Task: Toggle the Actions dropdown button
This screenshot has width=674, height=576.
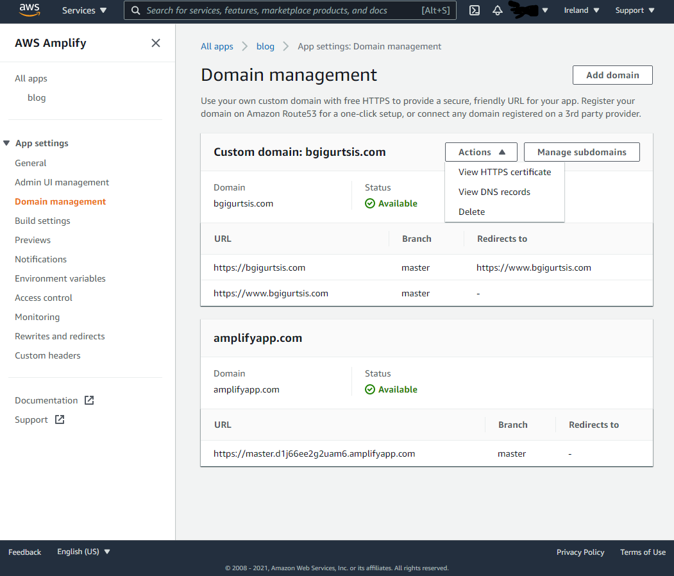Action: point(481,152)
